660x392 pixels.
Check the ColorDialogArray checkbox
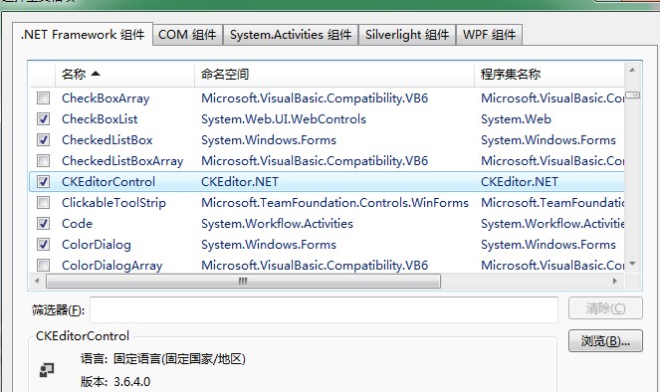[x=44, y=265]
